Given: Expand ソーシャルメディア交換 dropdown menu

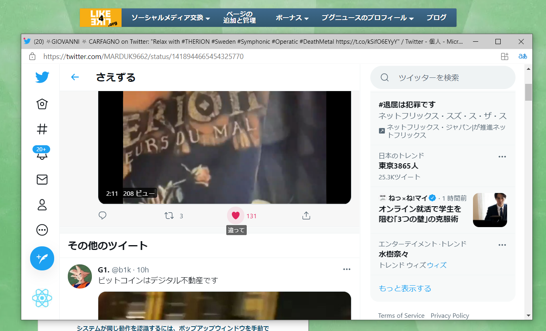Looking at the screenshot, I should (x=171, y=18).
